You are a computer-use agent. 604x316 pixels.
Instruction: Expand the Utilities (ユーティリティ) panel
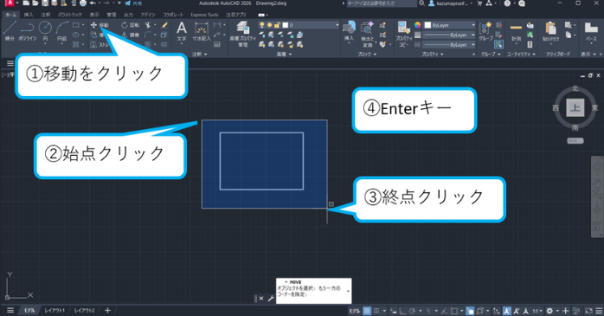(521, 55)
